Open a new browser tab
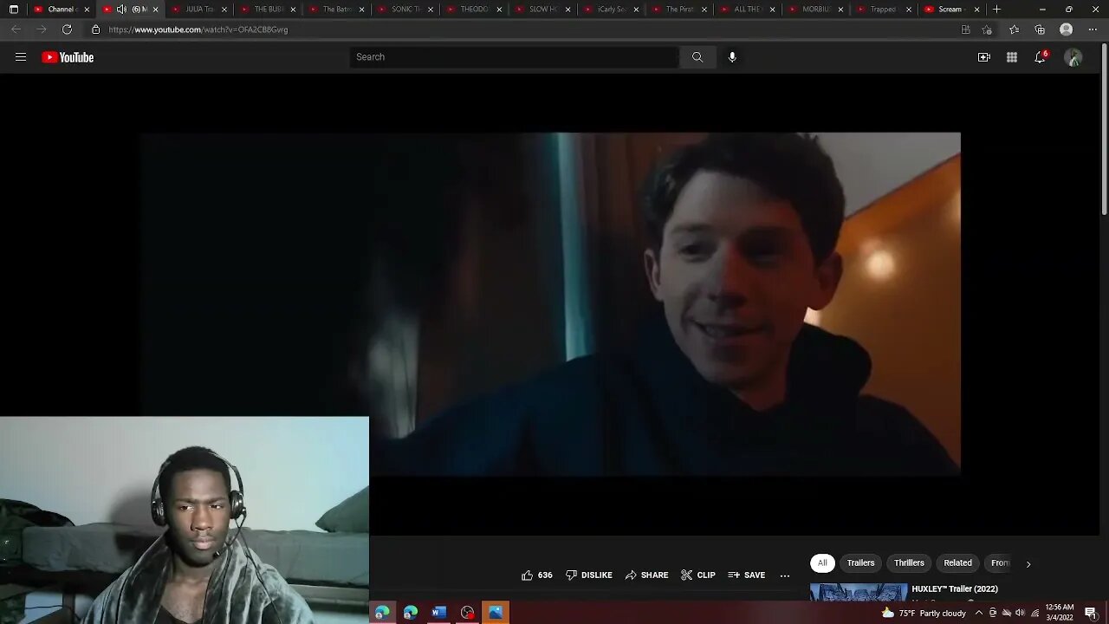 (x=996, y=10)
